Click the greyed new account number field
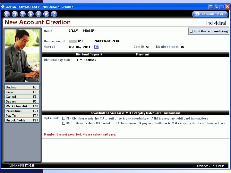 [x=73, y=41]
